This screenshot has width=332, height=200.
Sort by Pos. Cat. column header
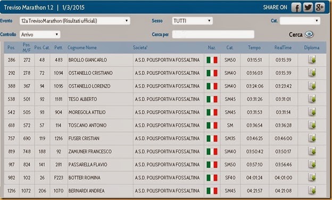pyautogui.click(x=42, y=48)
